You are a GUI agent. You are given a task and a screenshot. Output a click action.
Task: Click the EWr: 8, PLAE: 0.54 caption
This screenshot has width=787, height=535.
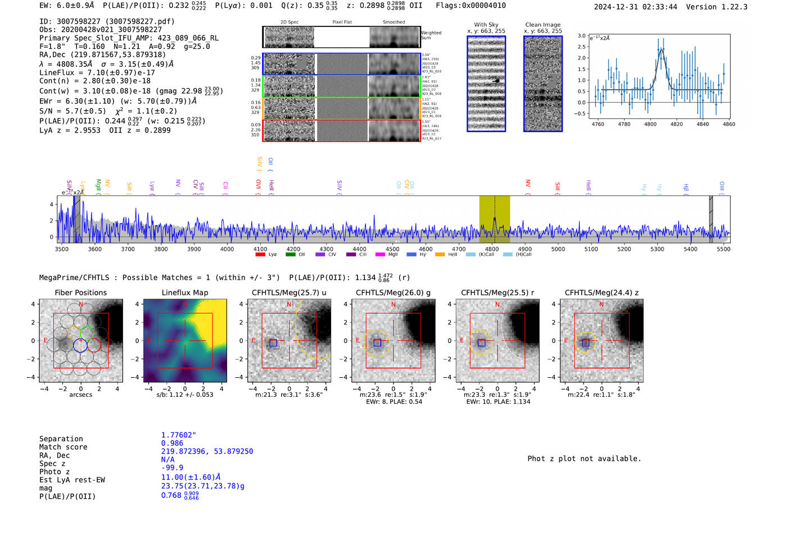click(394, 402)
